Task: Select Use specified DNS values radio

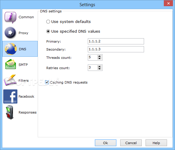Action: [x=48, y=31]
